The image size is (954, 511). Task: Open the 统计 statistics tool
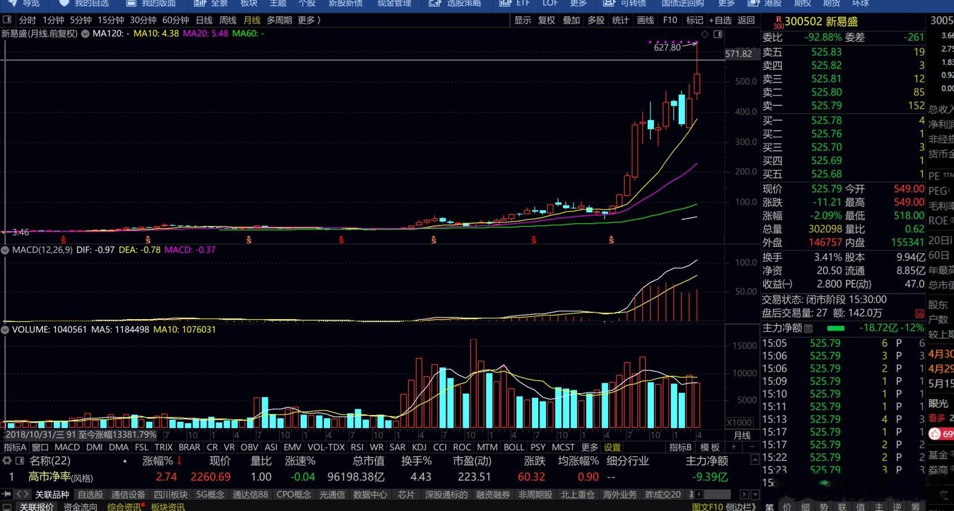[x=620, y=20]
